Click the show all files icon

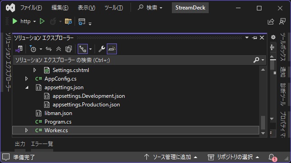69,49
